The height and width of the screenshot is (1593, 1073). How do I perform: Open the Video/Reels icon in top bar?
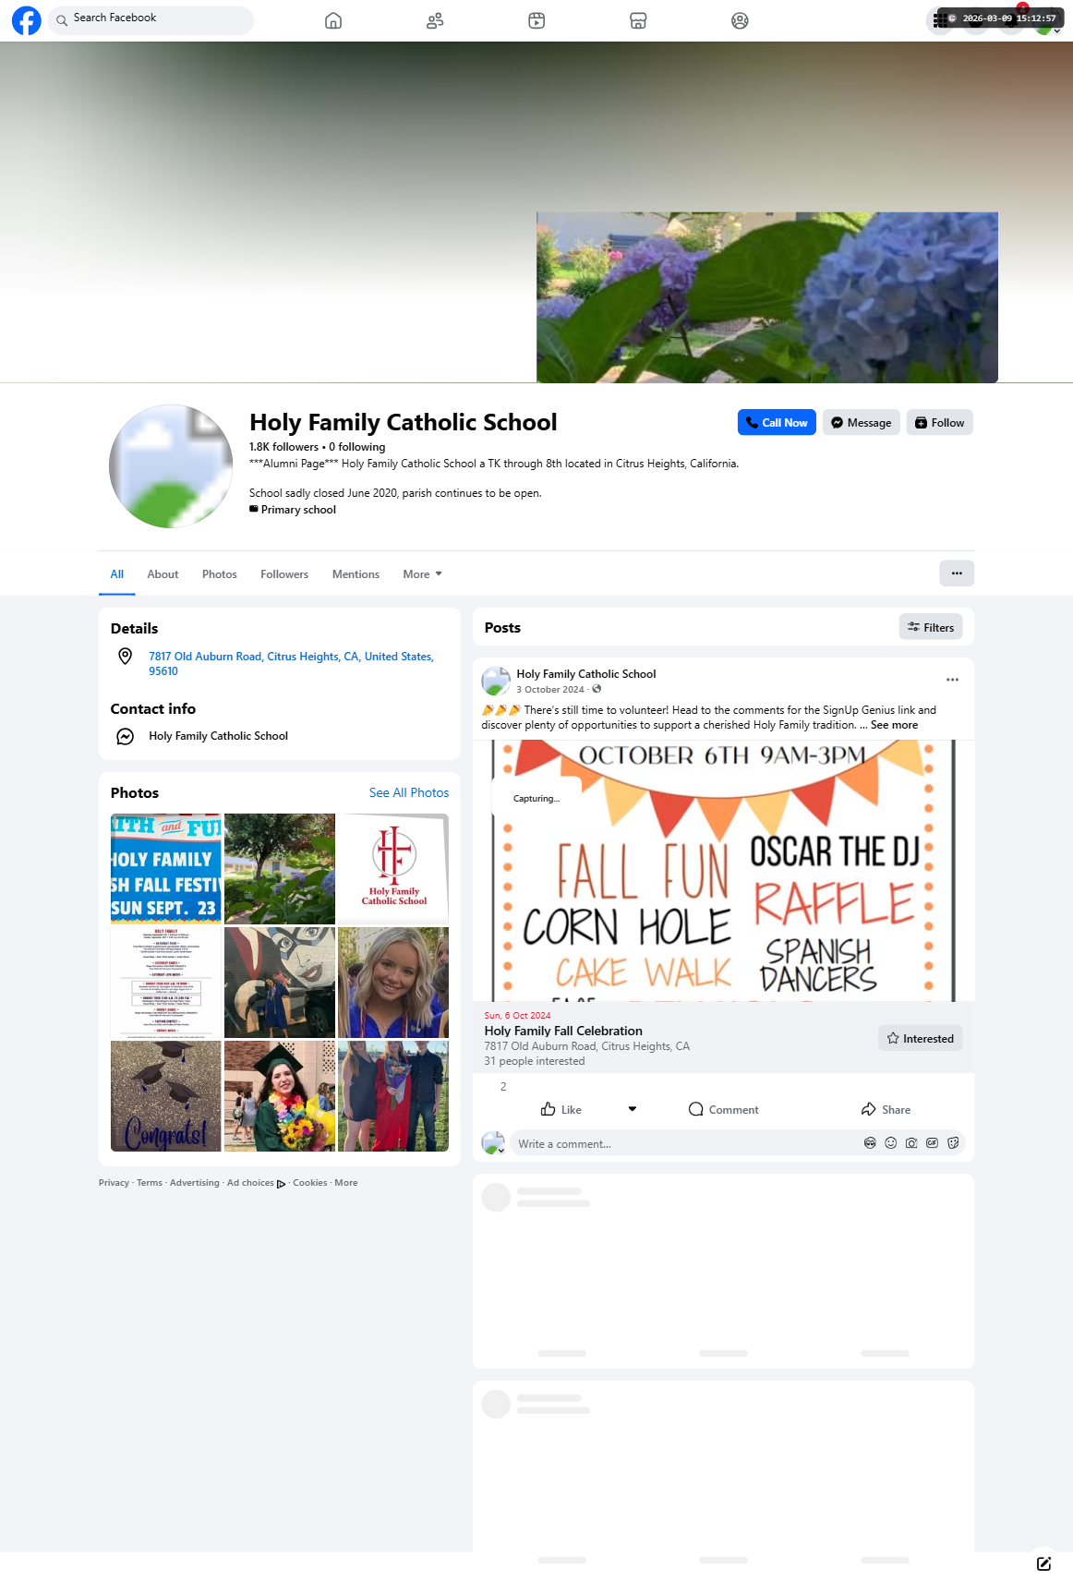tap(536, 20)
